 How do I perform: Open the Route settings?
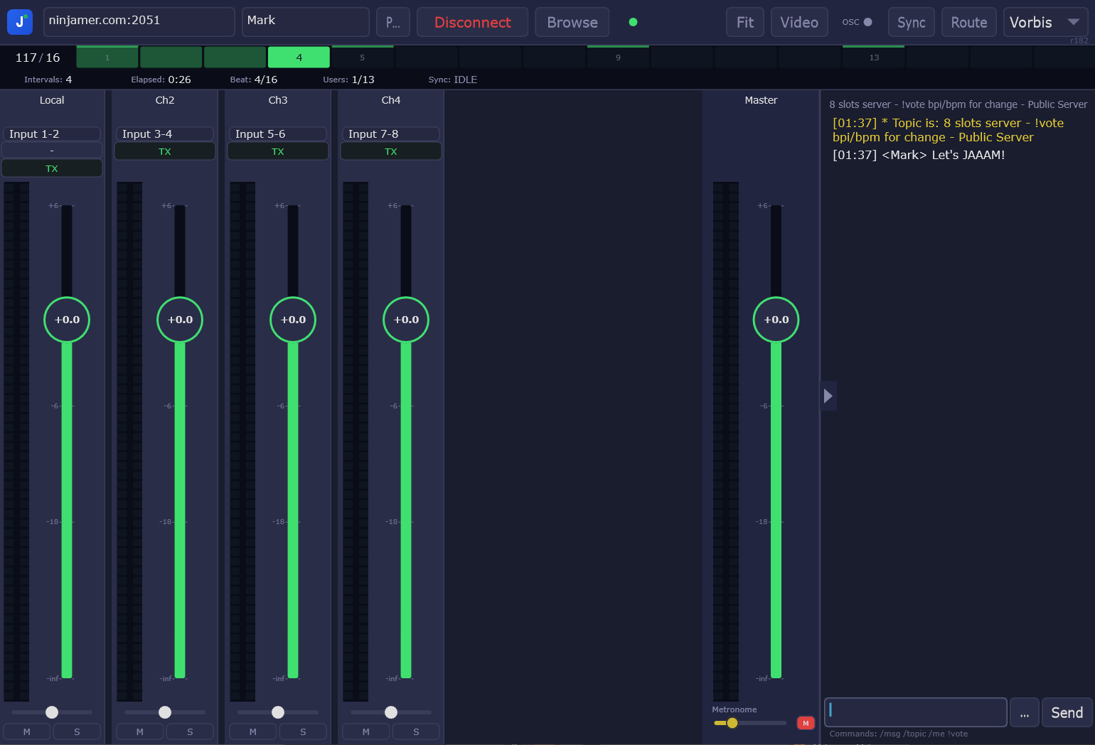(x=968, y=22)
